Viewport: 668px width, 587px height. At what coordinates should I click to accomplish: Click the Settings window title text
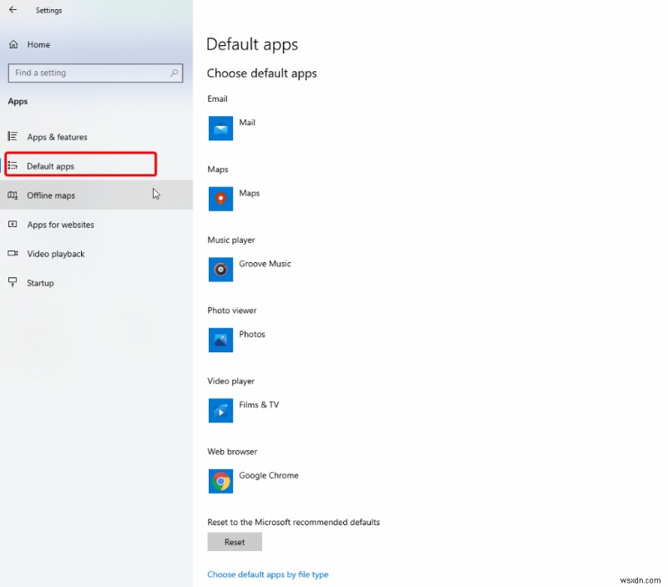click(48, 10)
